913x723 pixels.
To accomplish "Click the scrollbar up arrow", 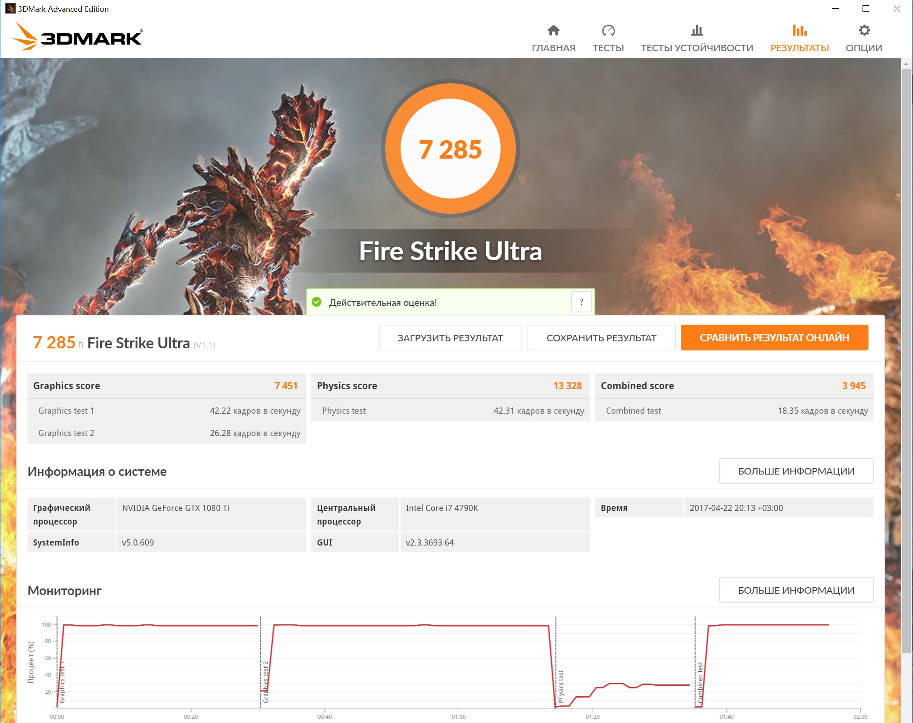I will (906, 64).
